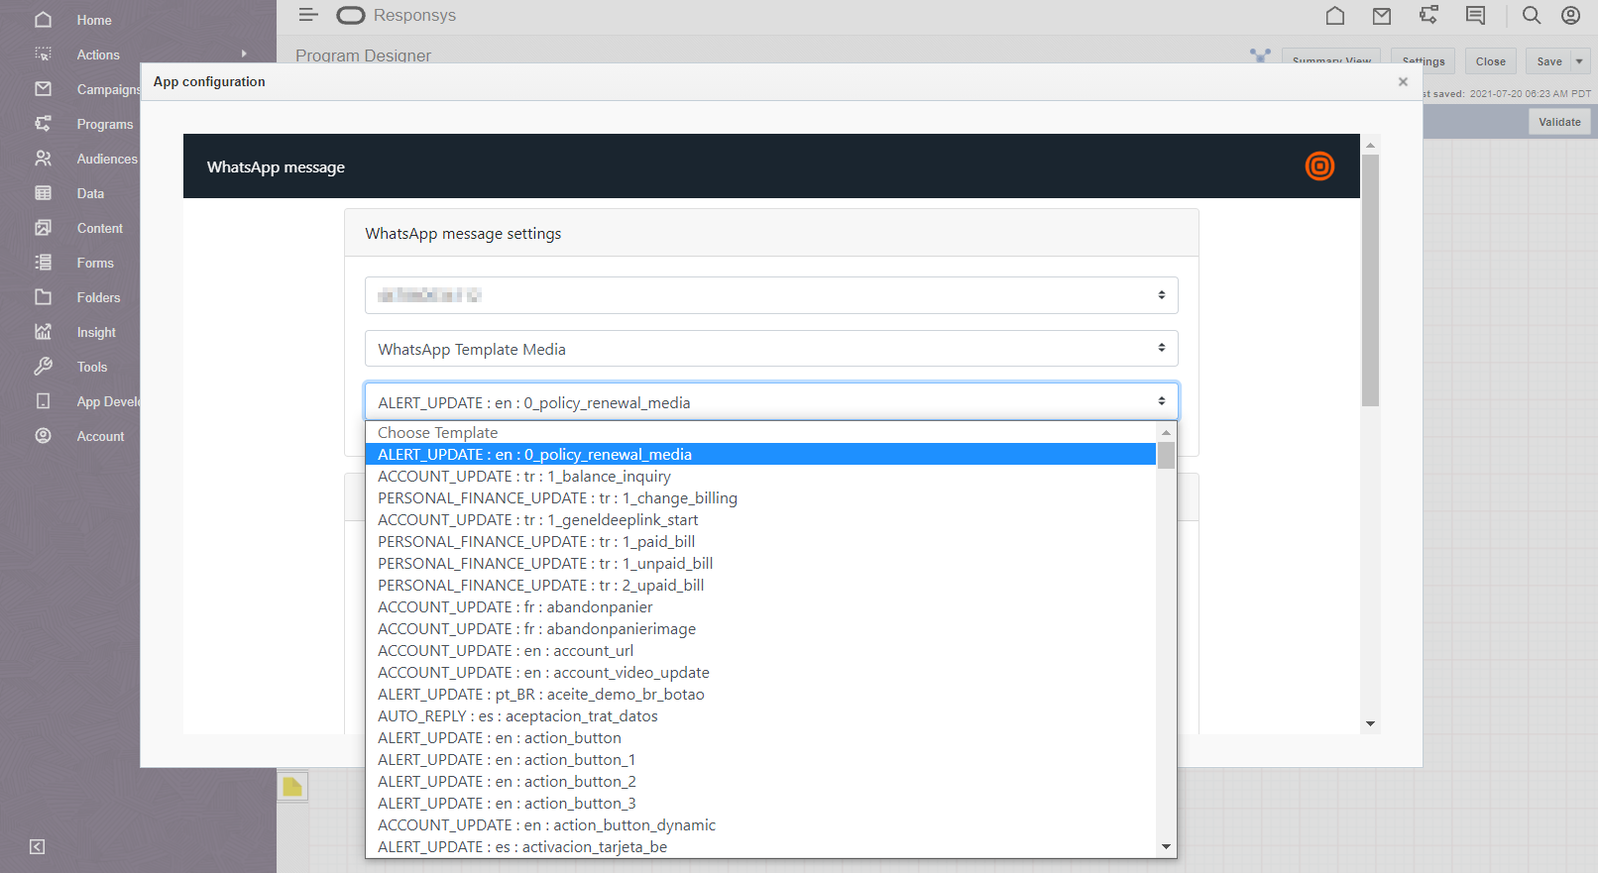Open Audiences in the left sidebar

(107, 159)
